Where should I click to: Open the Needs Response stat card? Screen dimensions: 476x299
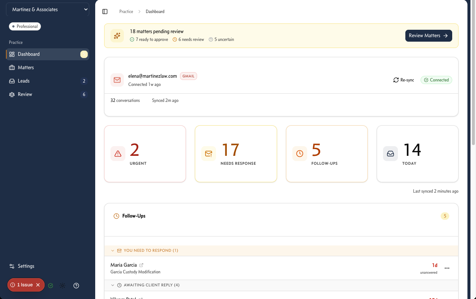pyautogui.click(x=236, y=154)
